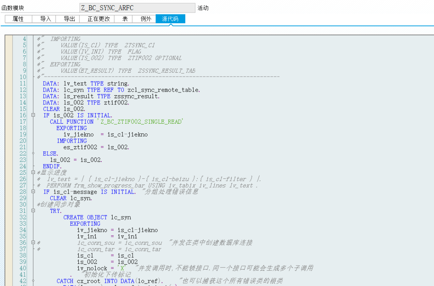Screen dimensions: 434x286
Task: Click the 函数模块 label
Action: click(x=13, y=8)
